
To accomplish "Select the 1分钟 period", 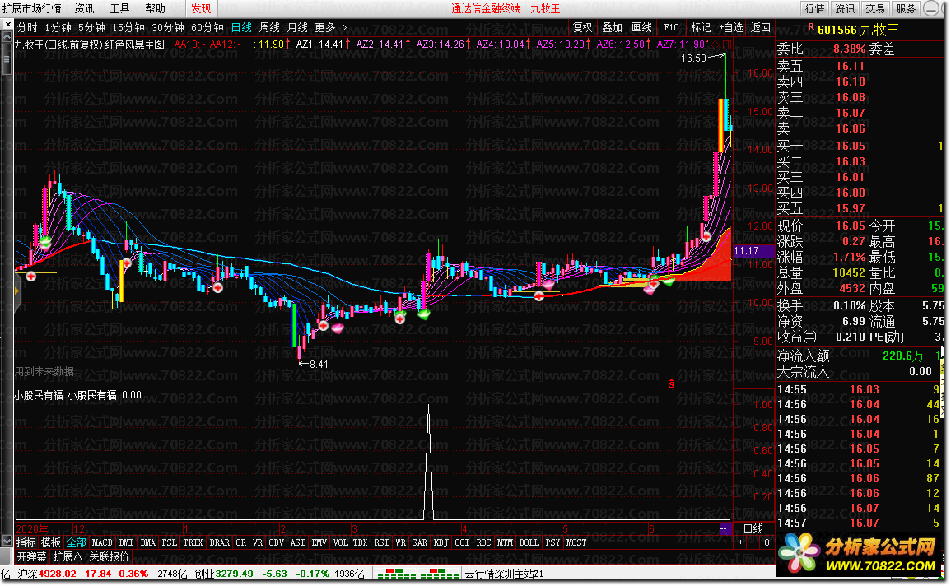I will [x=58, y=27].
